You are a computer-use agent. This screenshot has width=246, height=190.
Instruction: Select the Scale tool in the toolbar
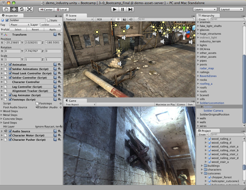coord(29,9)
